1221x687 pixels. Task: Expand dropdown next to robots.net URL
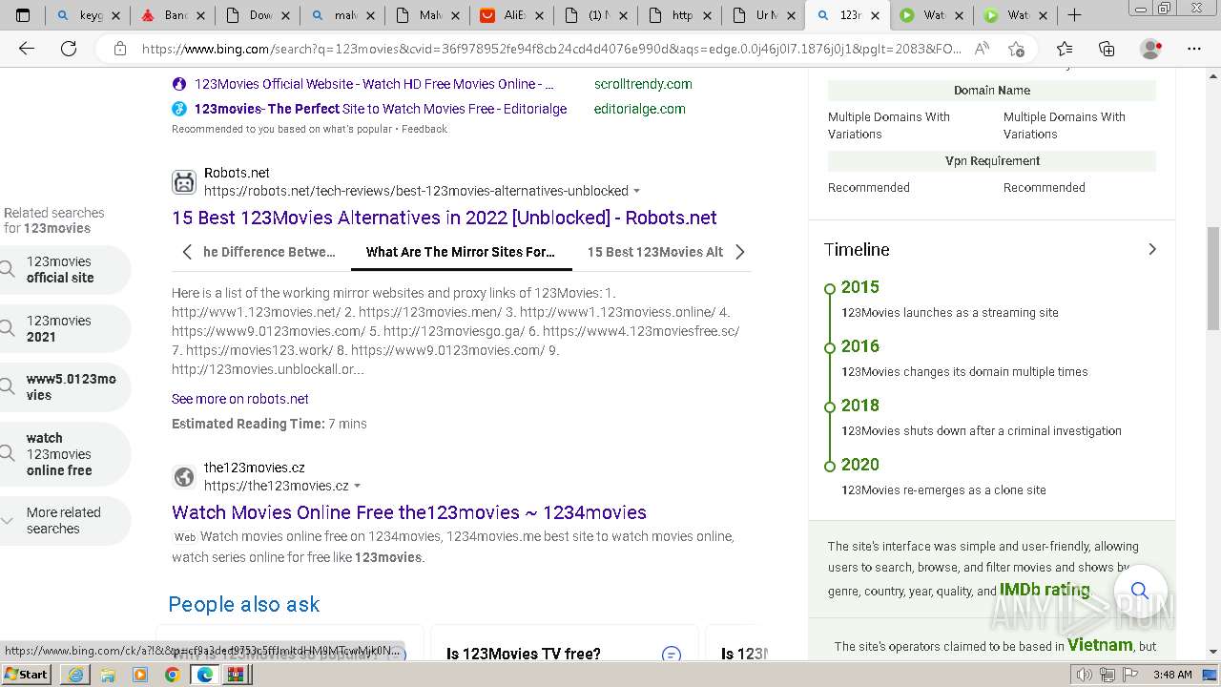637,191
